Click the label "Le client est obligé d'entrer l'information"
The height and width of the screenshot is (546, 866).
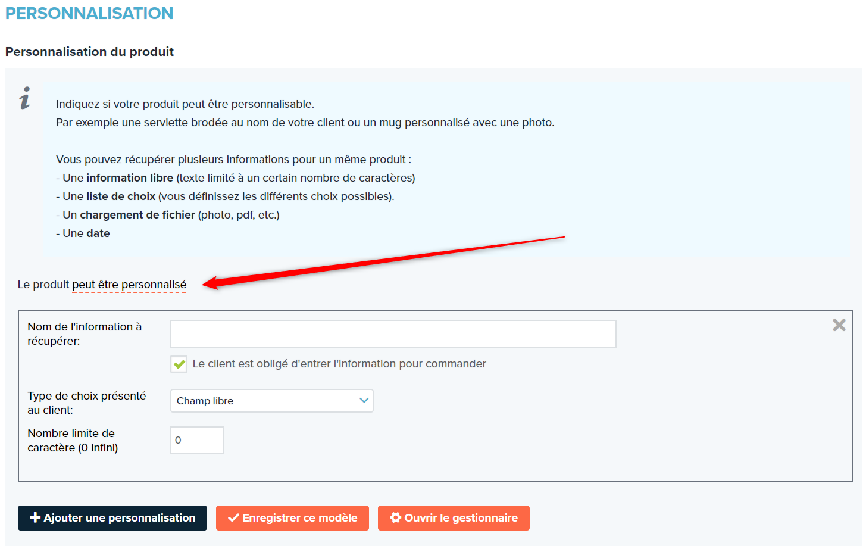(x=339, y=364)
